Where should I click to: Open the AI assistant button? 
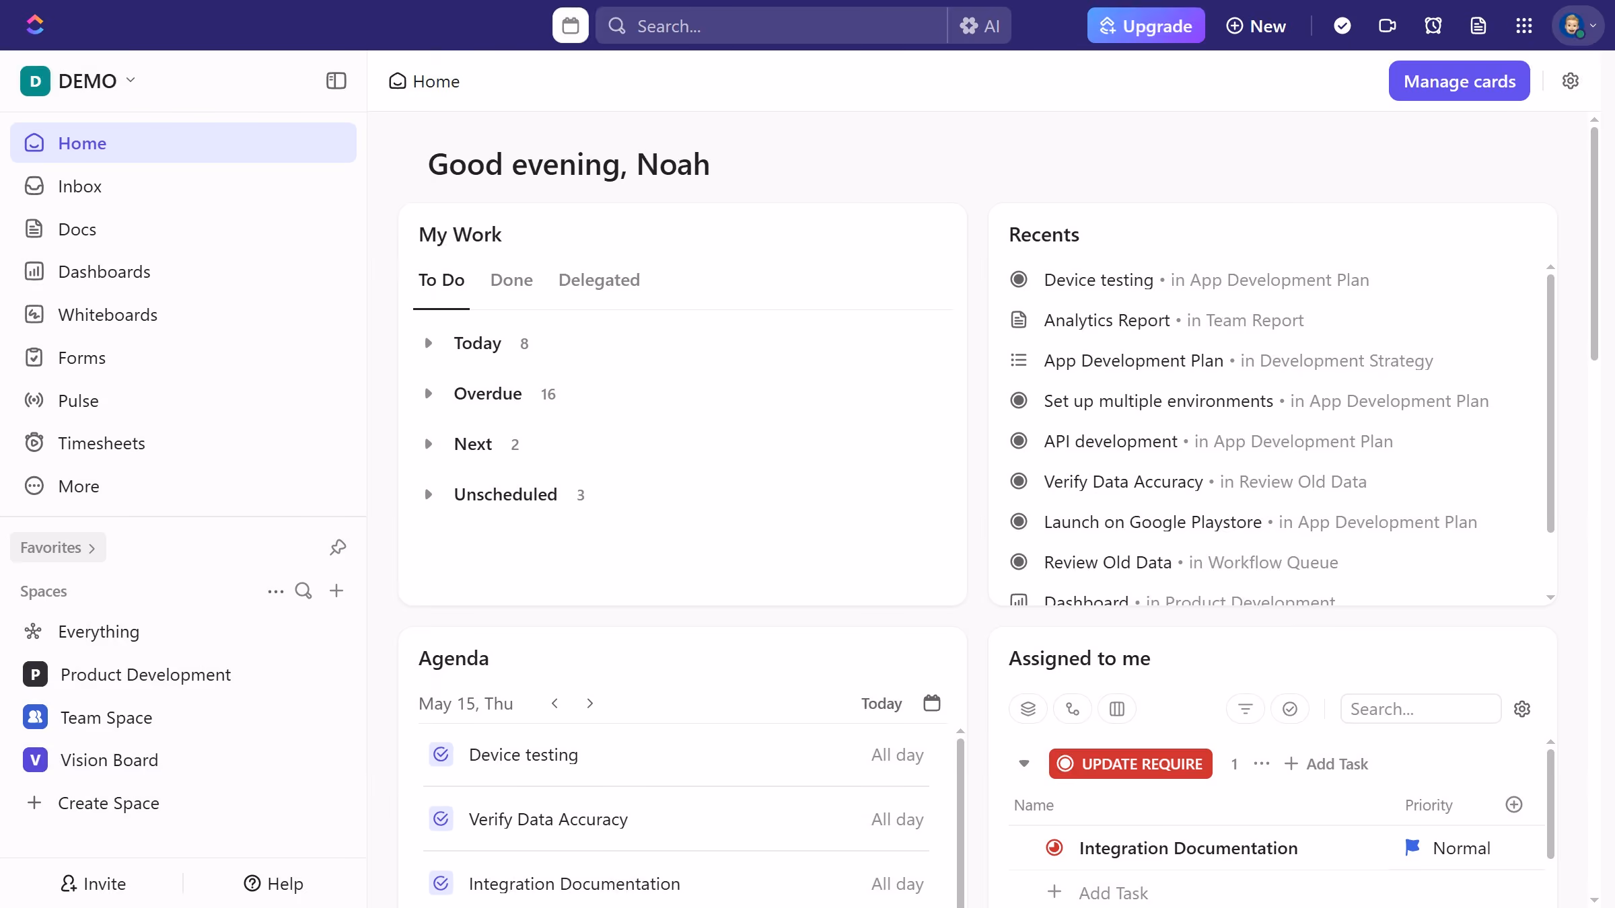[980, 26]
